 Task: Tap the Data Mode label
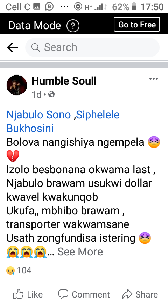(35, 25)
